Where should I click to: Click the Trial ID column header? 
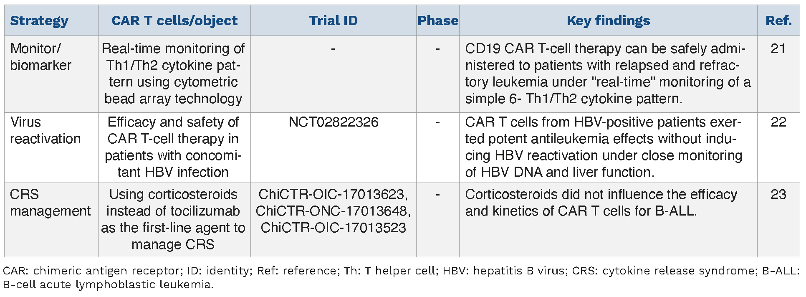pos(333,20)
